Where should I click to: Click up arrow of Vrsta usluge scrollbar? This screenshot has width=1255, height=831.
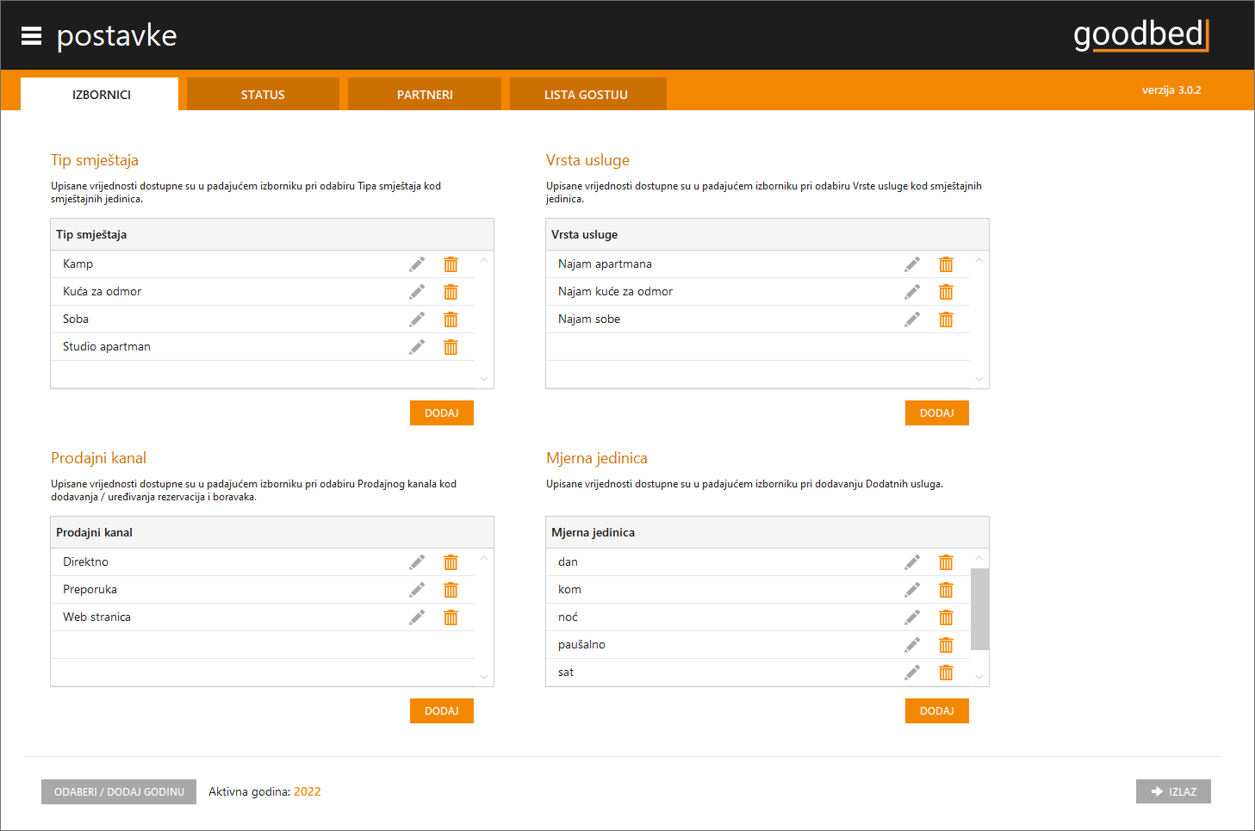tap(979, 260)
